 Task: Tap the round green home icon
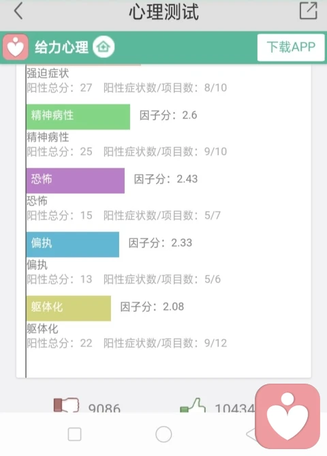tap(104, 47)
